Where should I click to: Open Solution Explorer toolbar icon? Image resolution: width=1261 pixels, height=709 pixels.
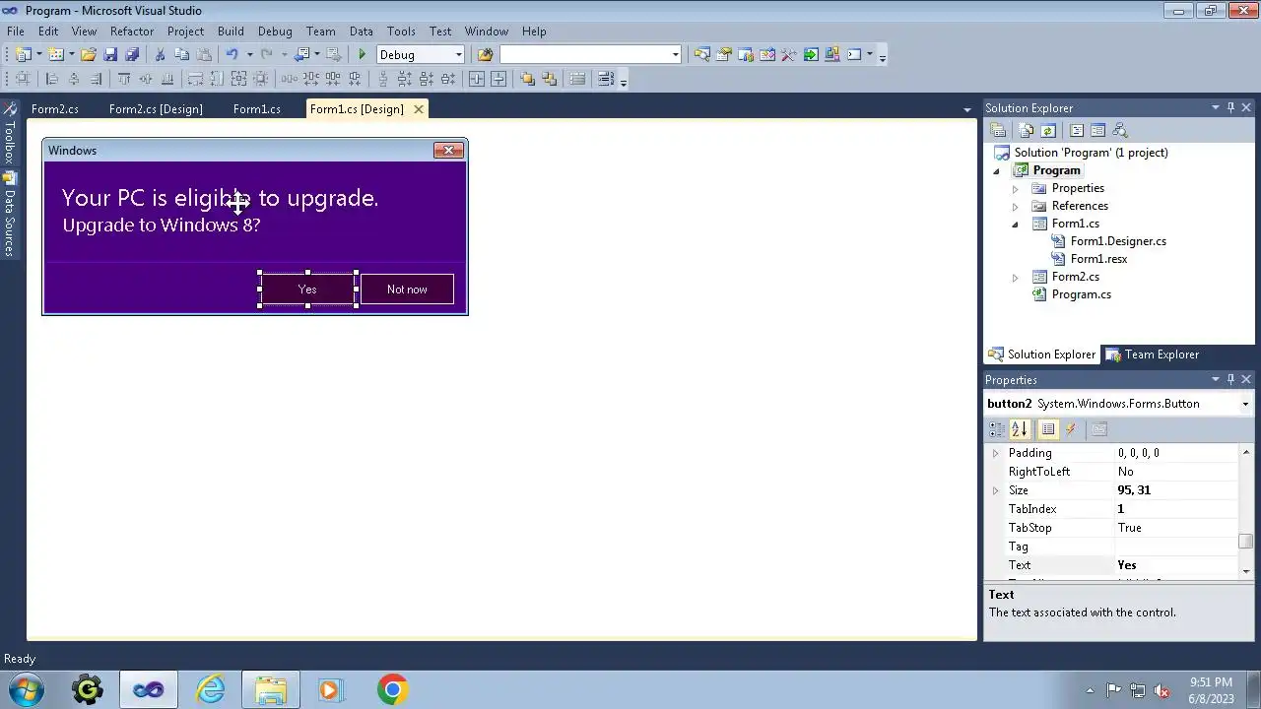click(x=701, y=55)
